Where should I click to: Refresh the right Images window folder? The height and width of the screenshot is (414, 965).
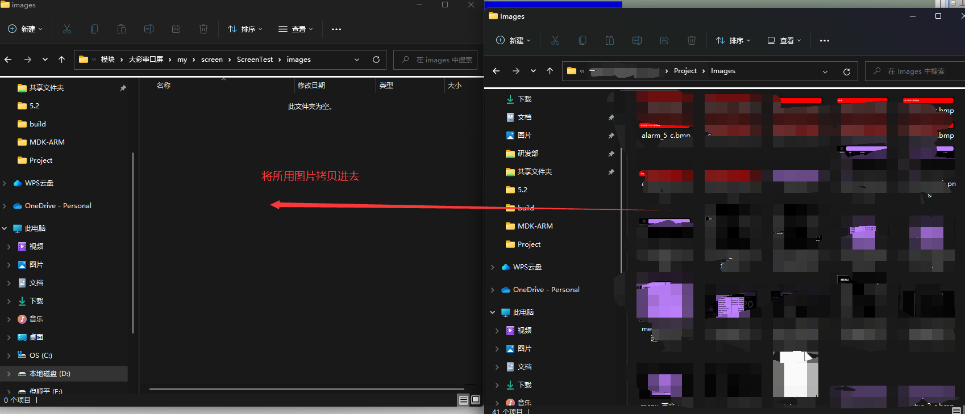[x=847, y=71]
